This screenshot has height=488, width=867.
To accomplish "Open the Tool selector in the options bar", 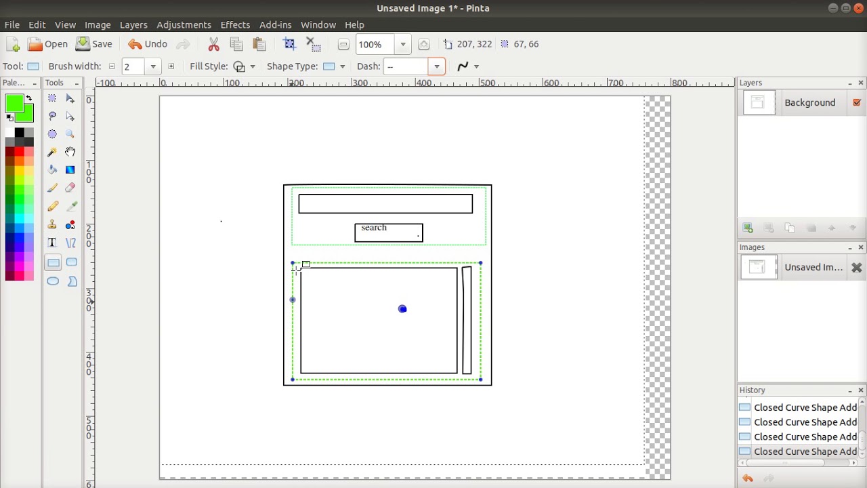I will pos(33,66).
